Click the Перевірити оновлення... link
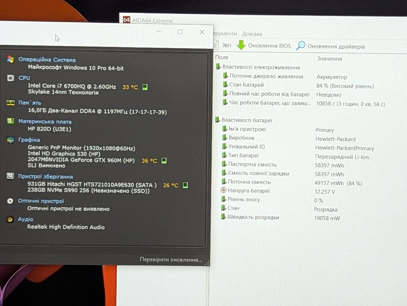The height and width of the screenshot is (306, 407). (171, 260)
